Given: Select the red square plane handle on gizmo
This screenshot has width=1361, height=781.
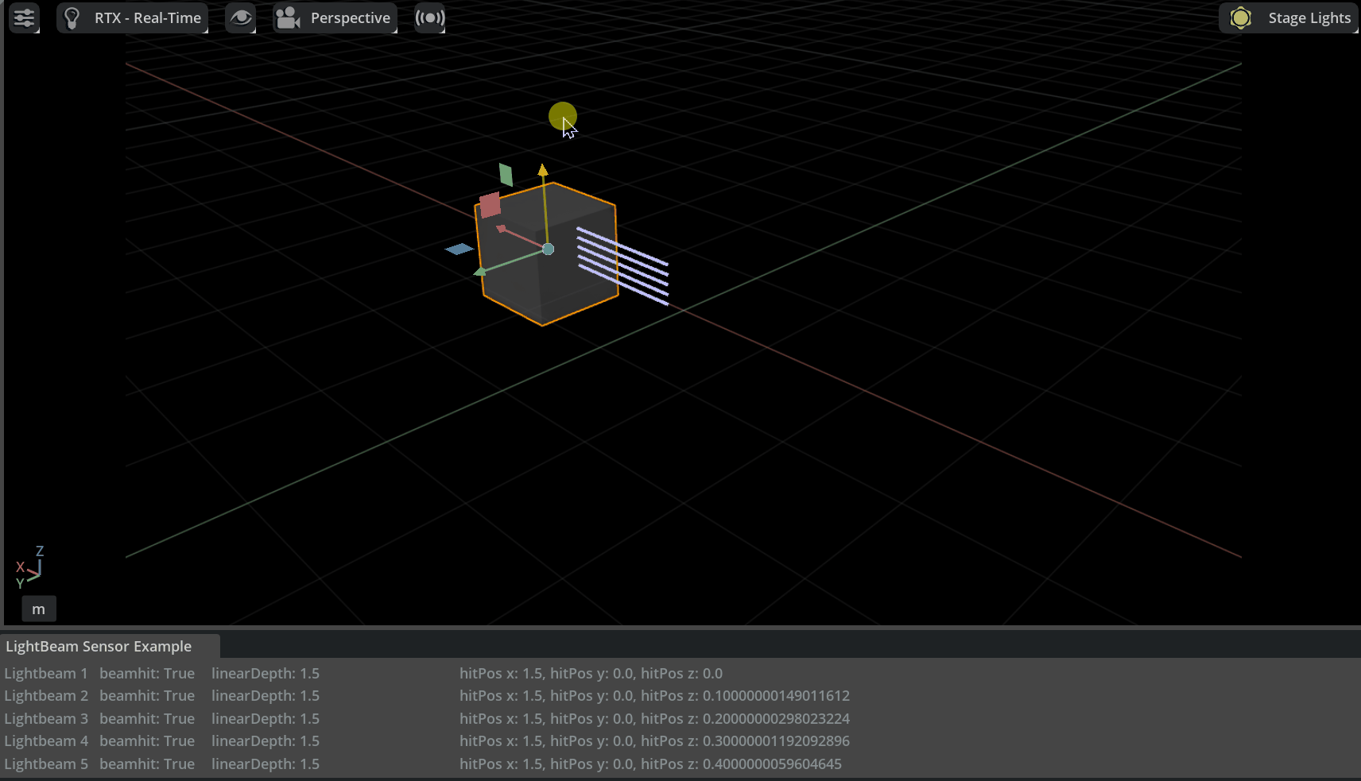Looking at the screenshot, I should tap(490, 205).
